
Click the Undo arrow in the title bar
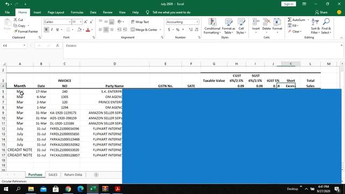[7, 4]
